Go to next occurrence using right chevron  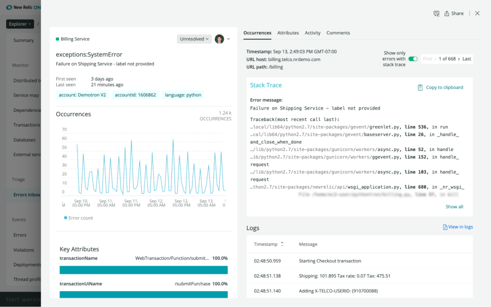click(x=459, y=59)
